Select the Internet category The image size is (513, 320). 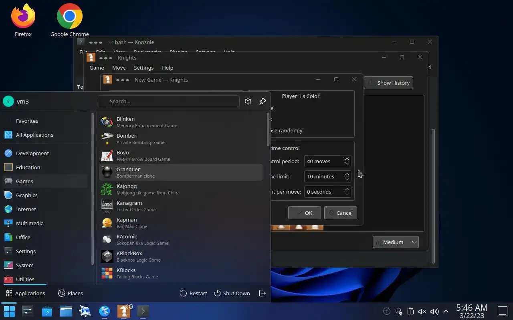pos(45,209)
